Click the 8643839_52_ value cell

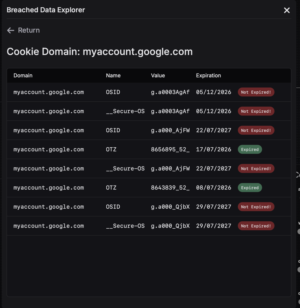click(x=170, y=188)
